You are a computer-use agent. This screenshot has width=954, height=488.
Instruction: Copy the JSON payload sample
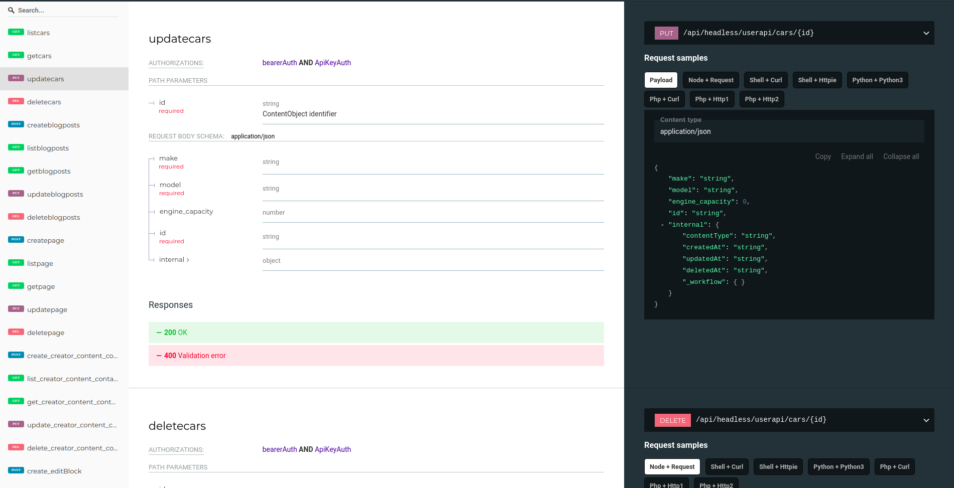click(822, 156)
